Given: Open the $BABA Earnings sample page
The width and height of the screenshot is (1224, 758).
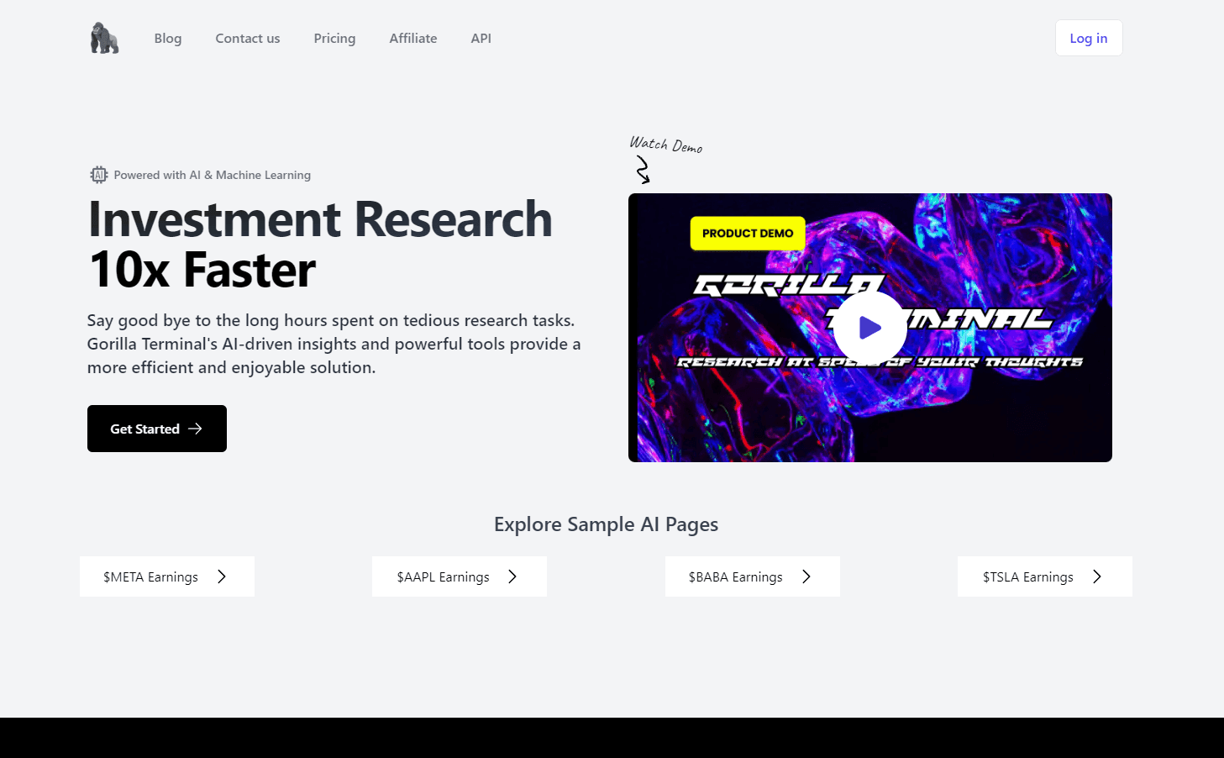Looking at the screenshot, I should [753, 576].
